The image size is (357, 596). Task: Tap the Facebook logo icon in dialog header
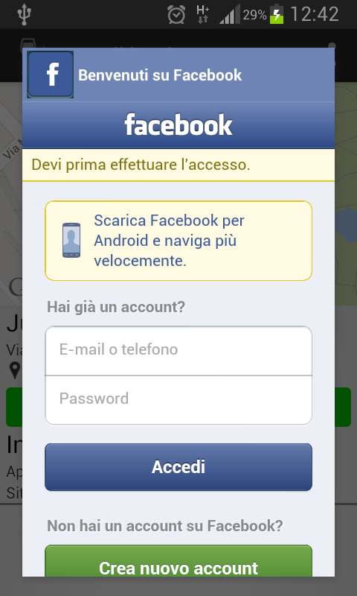click(50, 74)
